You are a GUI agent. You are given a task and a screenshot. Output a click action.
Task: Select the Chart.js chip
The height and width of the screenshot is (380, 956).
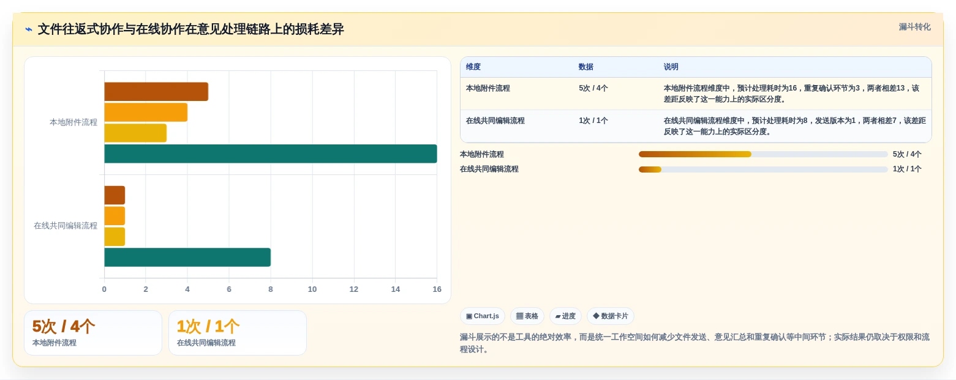[483, 316]
